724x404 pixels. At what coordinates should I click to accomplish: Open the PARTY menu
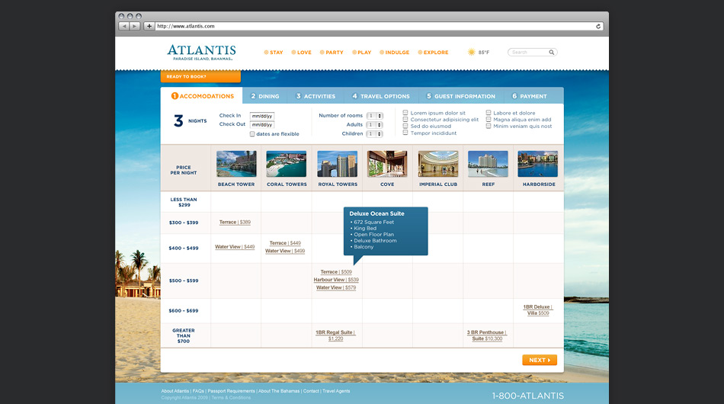[x=331, y=52]
